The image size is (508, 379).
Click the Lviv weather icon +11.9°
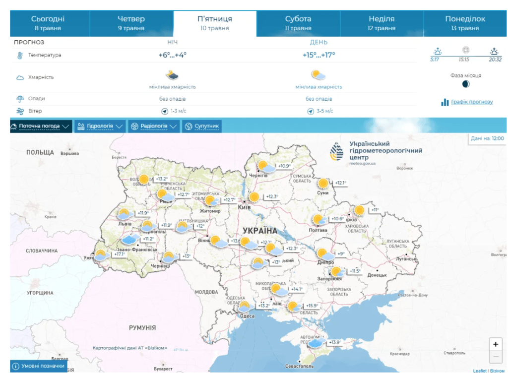click(x=125, y=214)
